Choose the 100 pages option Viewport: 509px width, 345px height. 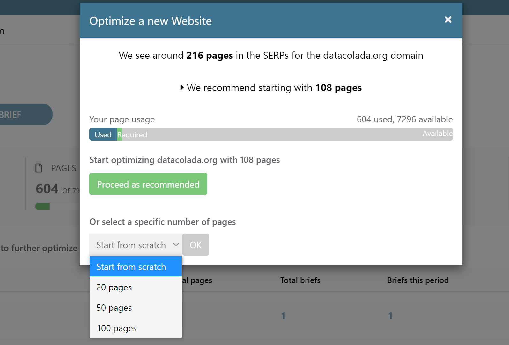136,328
